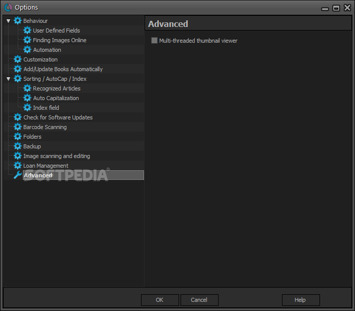Open the Backup options page

(32, 146)
